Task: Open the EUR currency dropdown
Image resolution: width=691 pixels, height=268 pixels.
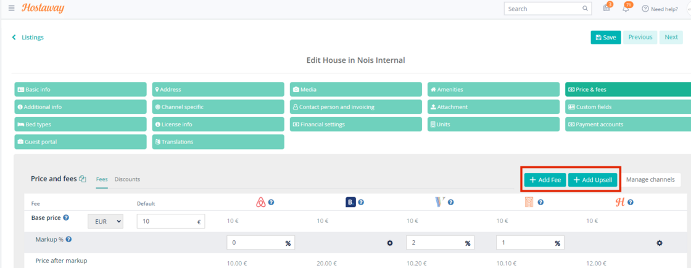Action: pyautogui.click(x=106, y=222)
